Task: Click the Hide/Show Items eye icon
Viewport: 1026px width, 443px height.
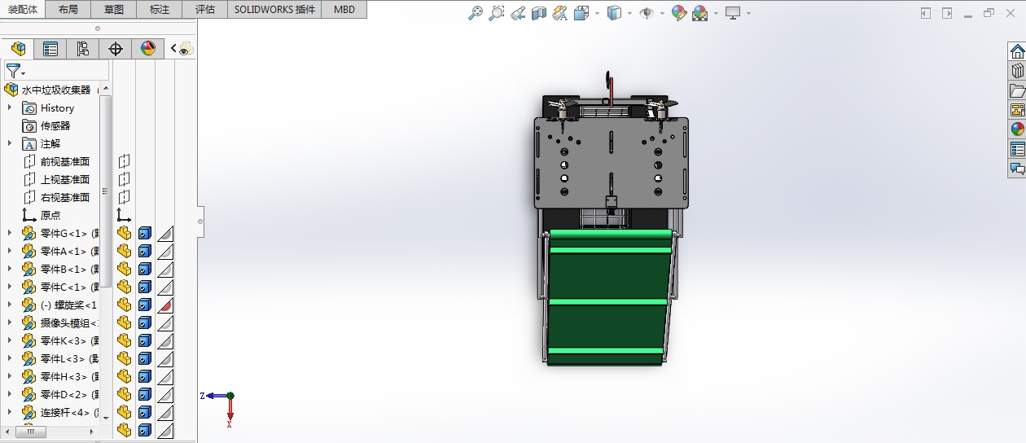Action: [x=647, y=13]
